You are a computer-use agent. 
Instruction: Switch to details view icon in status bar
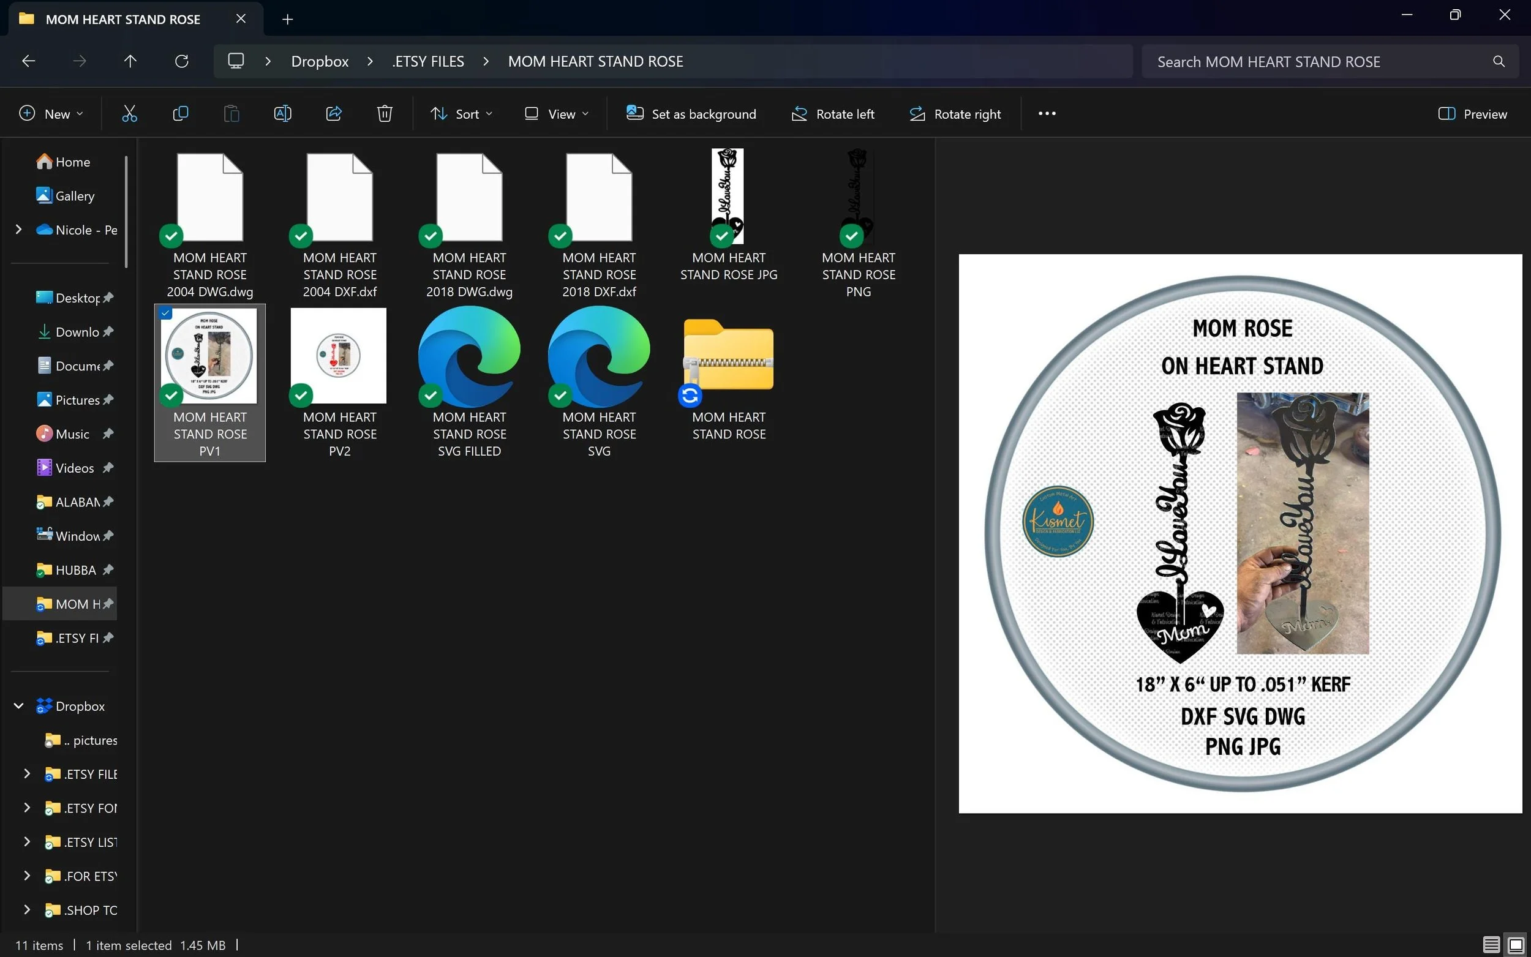[1491, 945]
